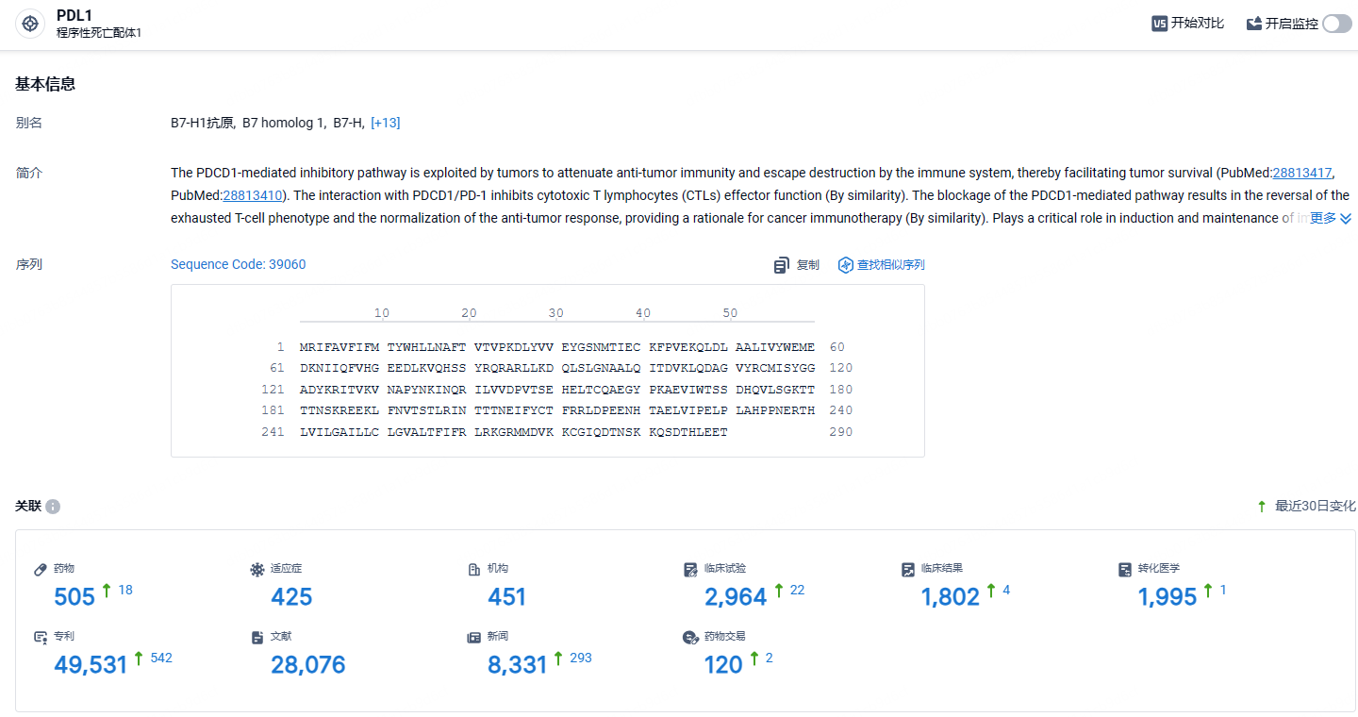Toggle the 开启监控 monitoring switch
Image resolution: width=1358 pixels, height=717 pixels.
1337,24
